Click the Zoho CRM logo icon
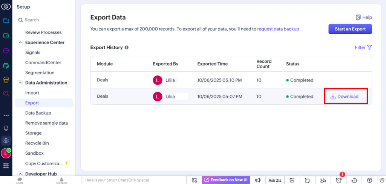Screen dimensions: 386x184 (x=6, y=7)
